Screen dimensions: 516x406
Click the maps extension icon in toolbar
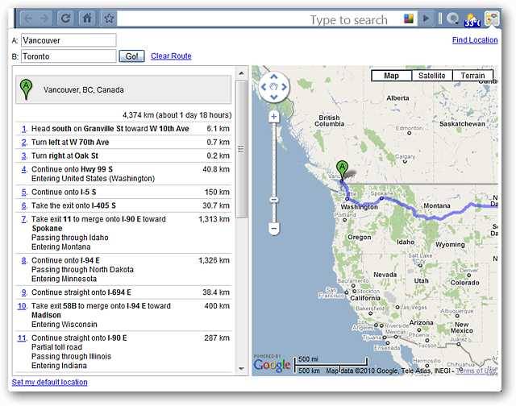[x=492, y=19]
